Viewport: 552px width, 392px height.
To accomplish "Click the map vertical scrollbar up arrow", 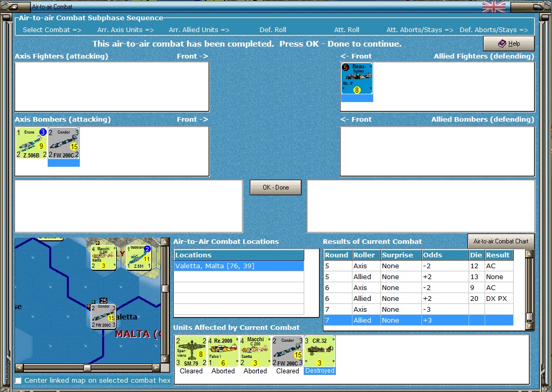I will tap(164, 242).
